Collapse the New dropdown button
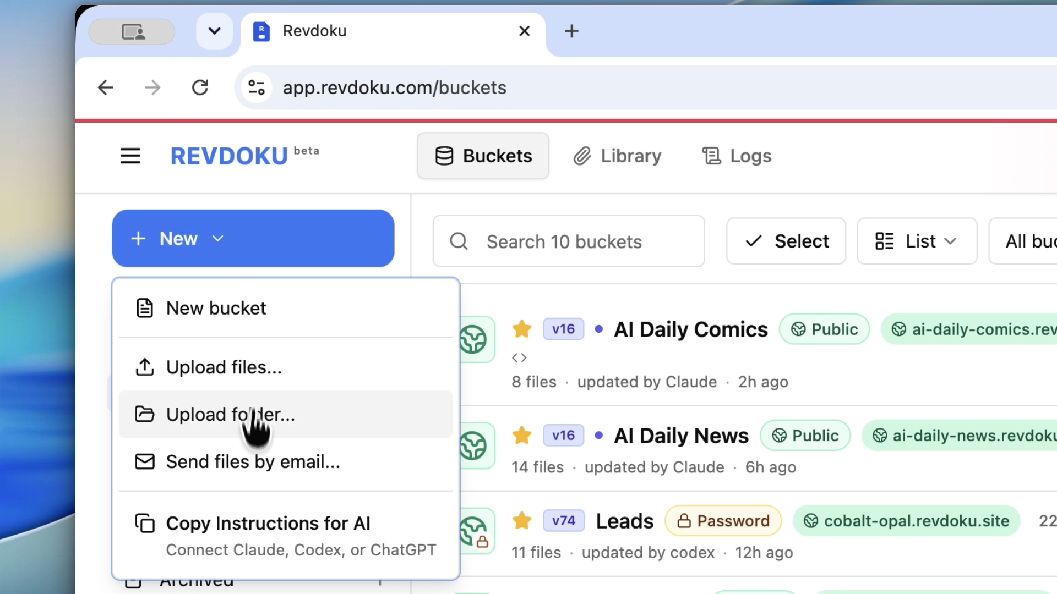This screenshot has width=1057, height=594. [253, 238]
